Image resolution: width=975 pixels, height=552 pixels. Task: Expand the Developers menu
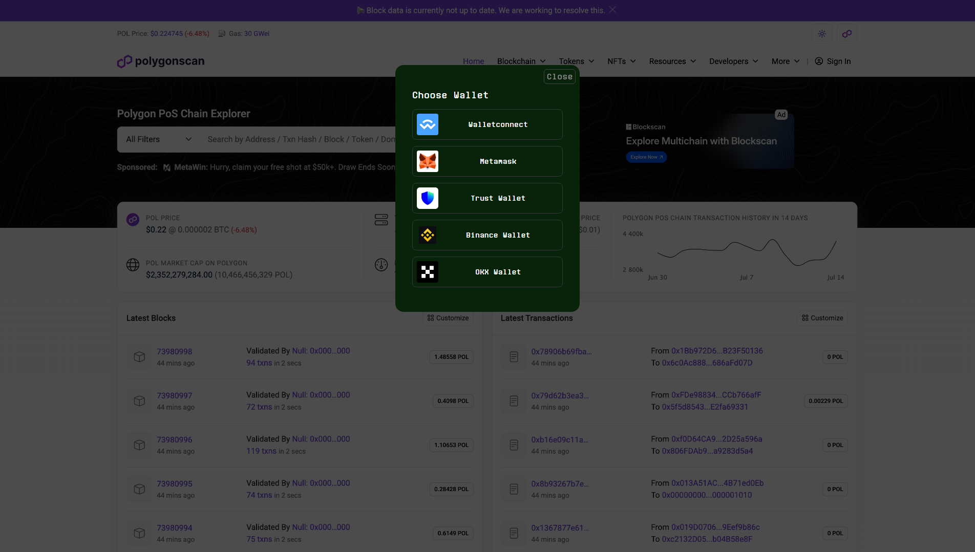(x=733, y=61)
